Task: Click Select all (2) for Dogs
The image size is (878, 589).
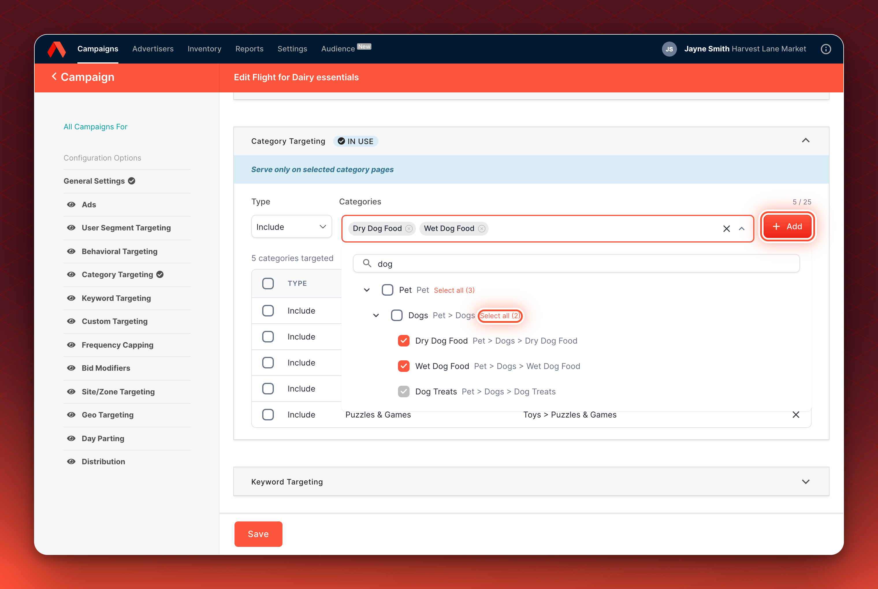Action: pos(500,316)
